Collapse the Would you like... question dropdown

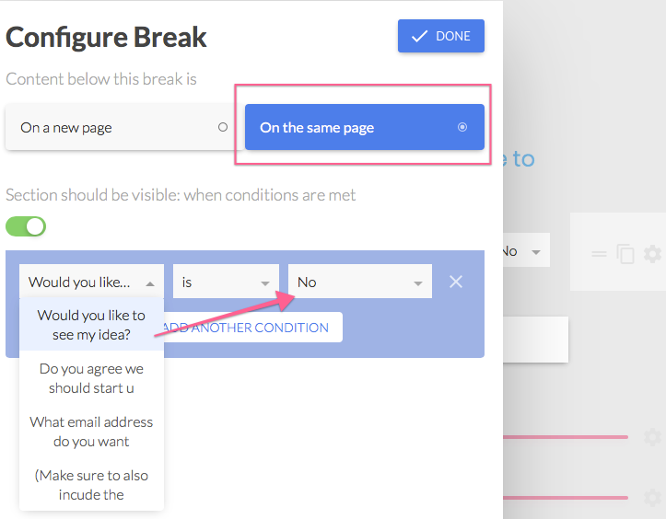91,282
